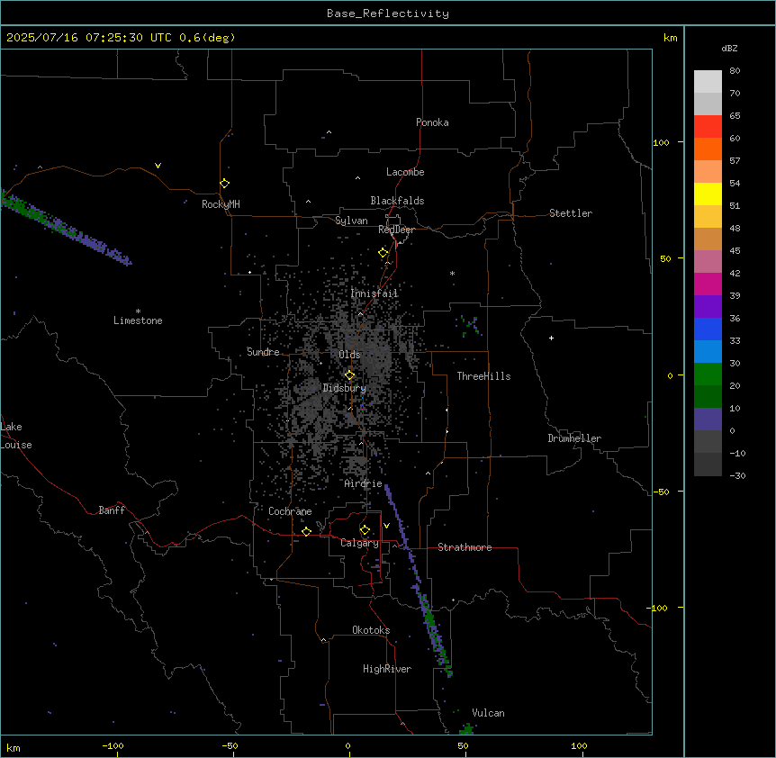Click the Olds city label
Viewport: 776px width, 758px height.
(349, 355)
